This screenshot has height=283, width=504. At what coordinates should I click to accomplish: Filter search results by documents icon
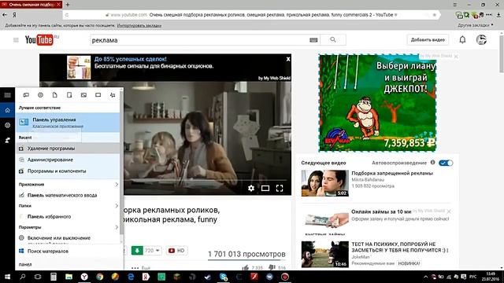click(54, 95)
